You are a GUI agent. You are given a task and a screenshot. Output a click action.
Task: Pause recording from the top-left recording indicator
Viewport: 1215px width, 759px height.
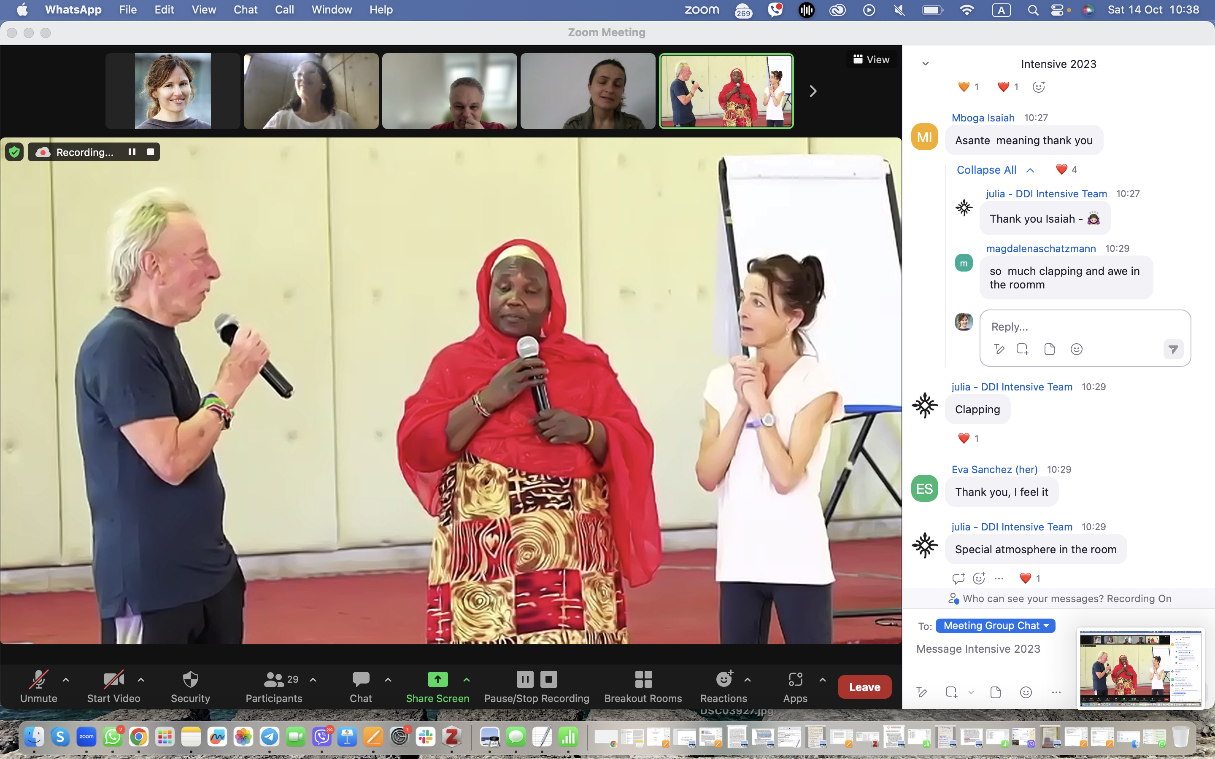click(x=132, y=152)
